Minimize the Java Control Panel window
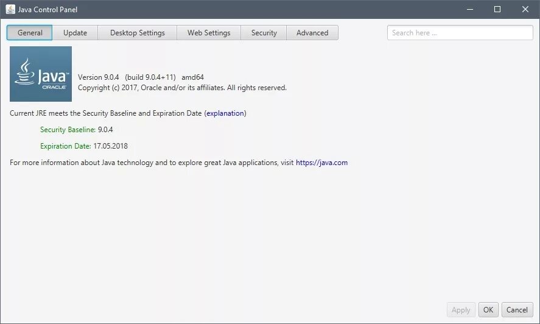Viewport: 540px width, 324px height. [x=470, y=9]
